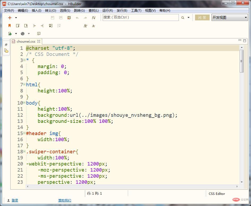Click the 问答 button

[x=202, y=17]
